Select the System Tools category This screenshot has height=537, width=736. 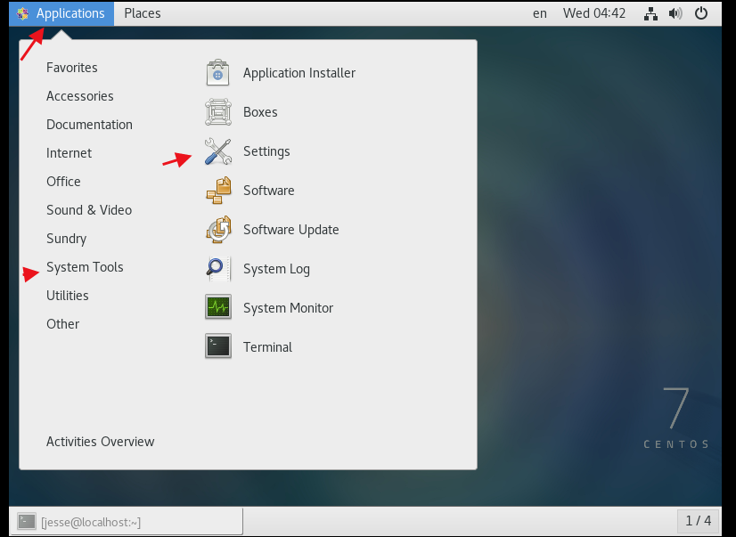pyautogui.click(x=85, y=267)
